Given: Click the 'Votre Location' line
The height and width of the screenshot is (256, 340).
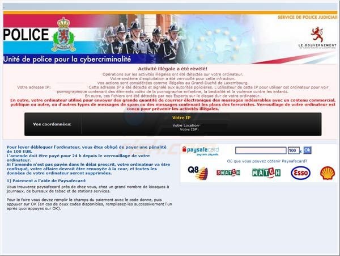Looking at the screenshot, I should [x=186, y=125].
